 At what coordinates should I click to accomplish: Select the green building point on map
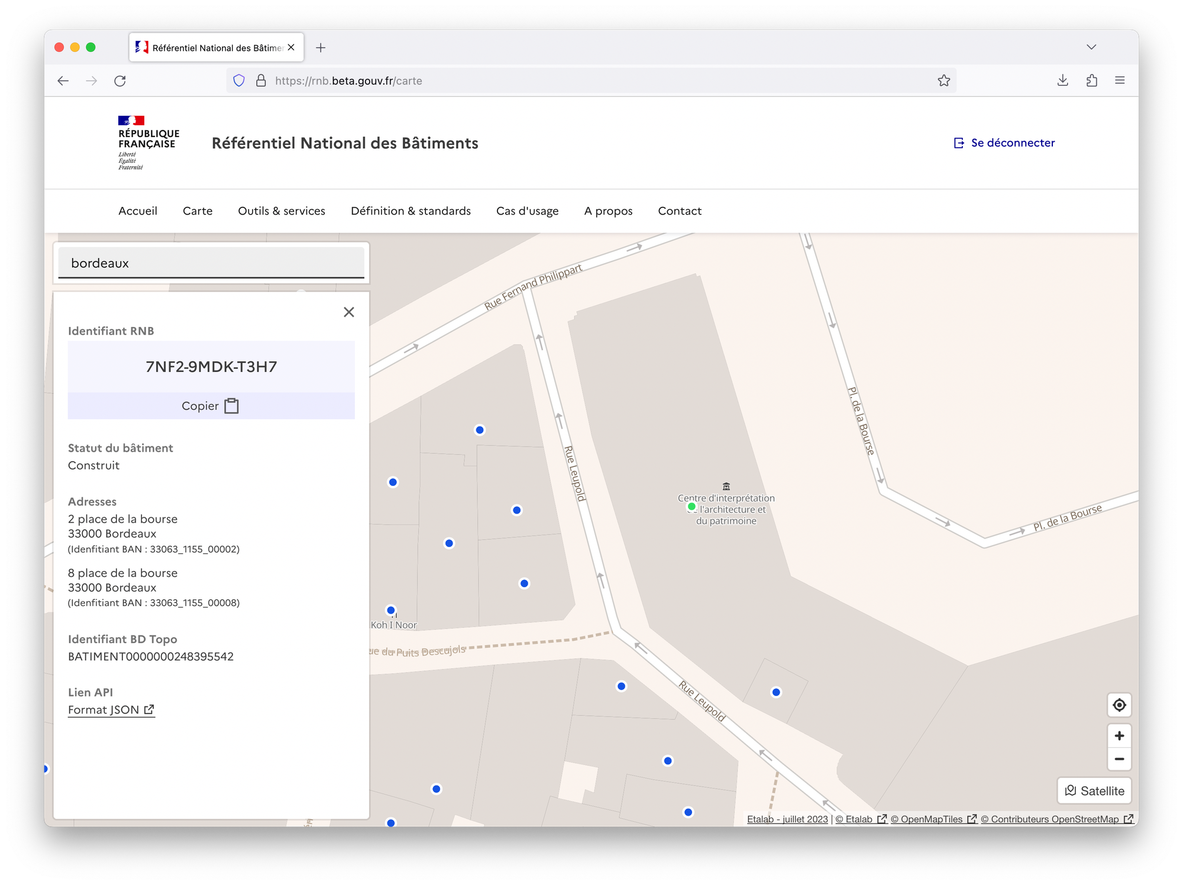click(691, 507)
